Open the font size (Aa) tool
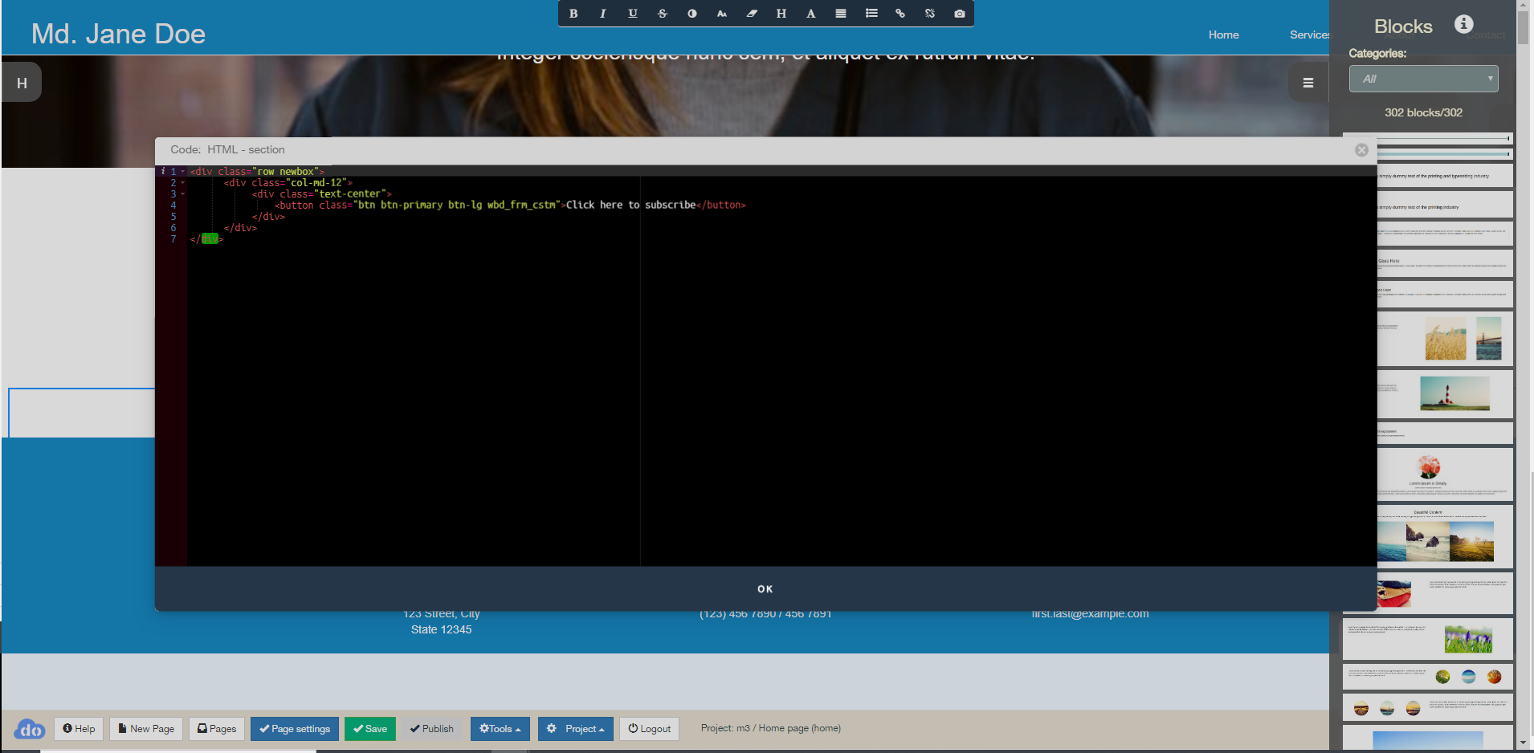This screenshot has width=1534, height=753. tap(722, 14)
